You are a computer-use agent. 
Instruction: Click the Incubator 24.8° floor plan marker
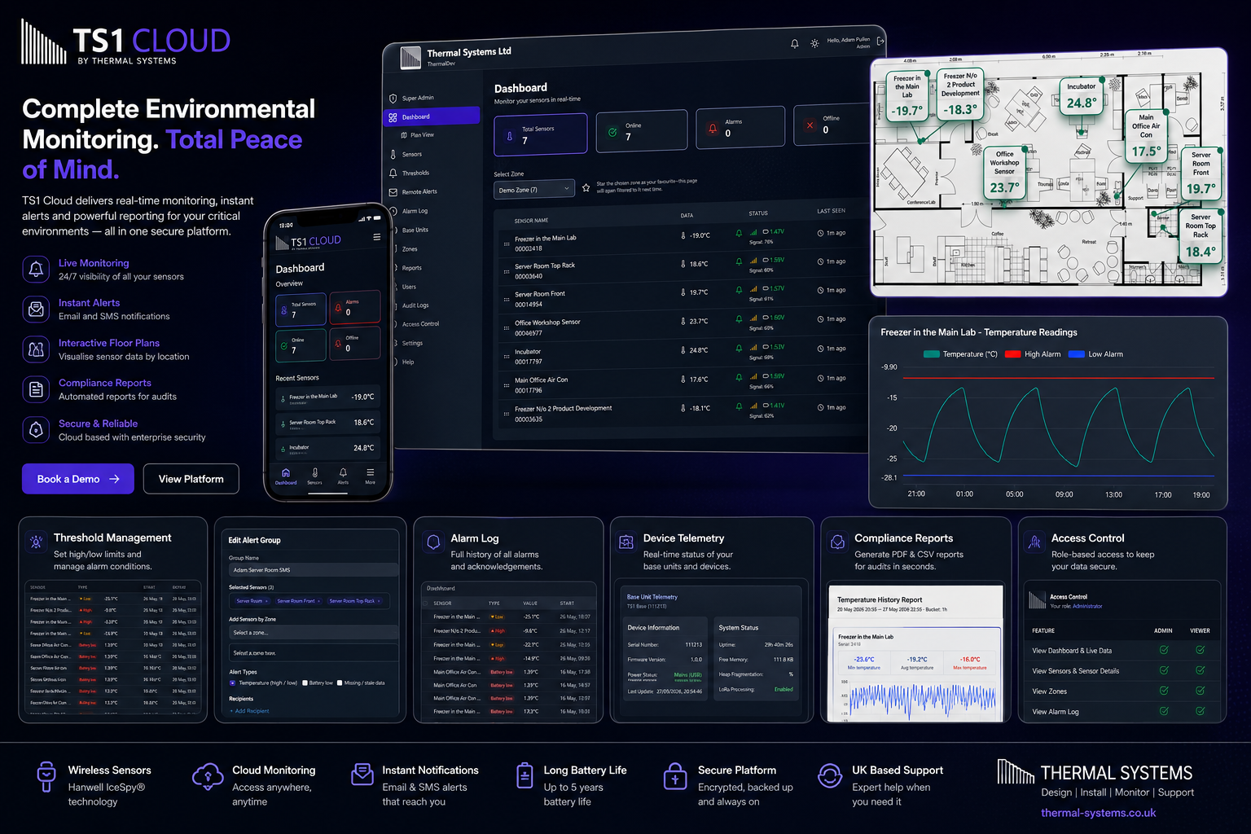[1082, 96]
